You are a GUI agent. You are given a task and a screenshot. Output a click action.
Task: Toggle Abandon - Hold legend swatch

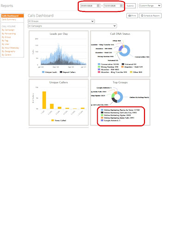(123, 67)
